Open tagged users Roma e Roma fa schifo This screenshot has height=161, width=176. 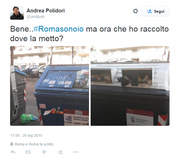click(34, 144)
